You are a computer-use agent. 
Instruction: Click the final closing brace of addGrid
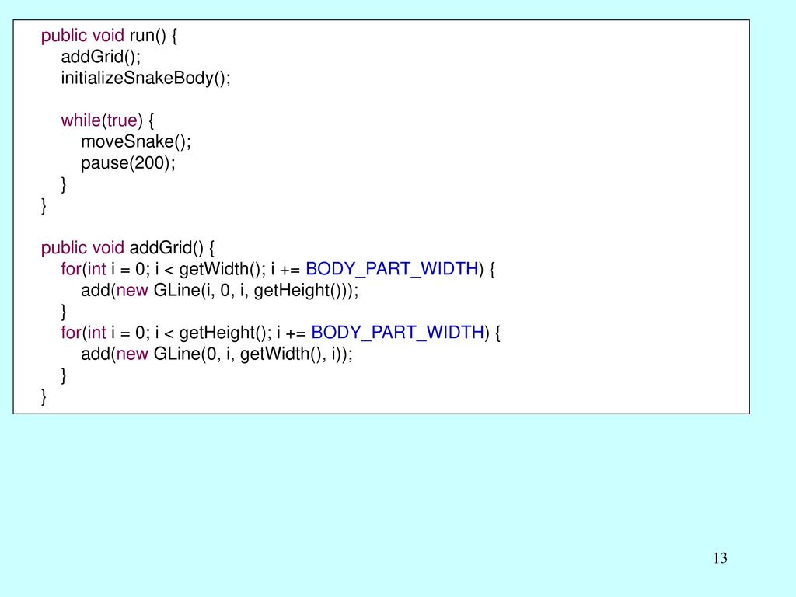44,397
